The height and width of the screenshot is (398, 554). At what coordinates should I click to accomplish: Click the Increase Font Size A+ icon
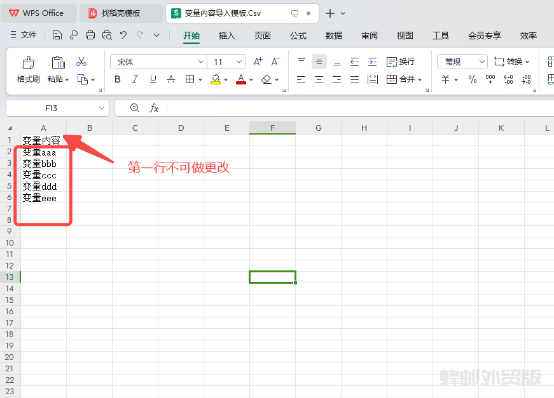[x=258, y=62]
